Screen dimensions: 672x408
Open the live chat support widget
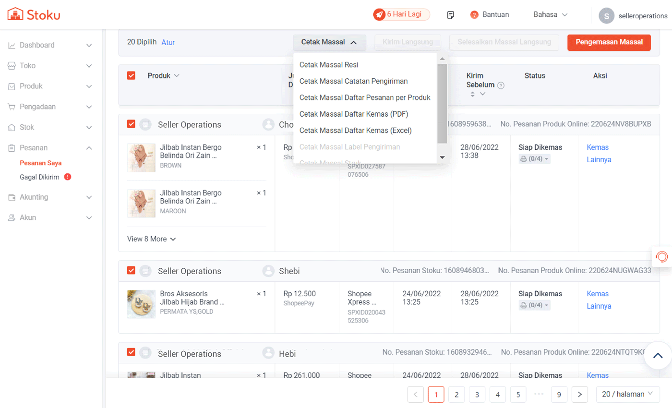[661, 257]
